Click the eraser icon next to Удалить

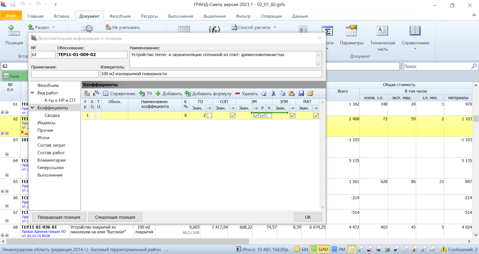tap(264, 93)
